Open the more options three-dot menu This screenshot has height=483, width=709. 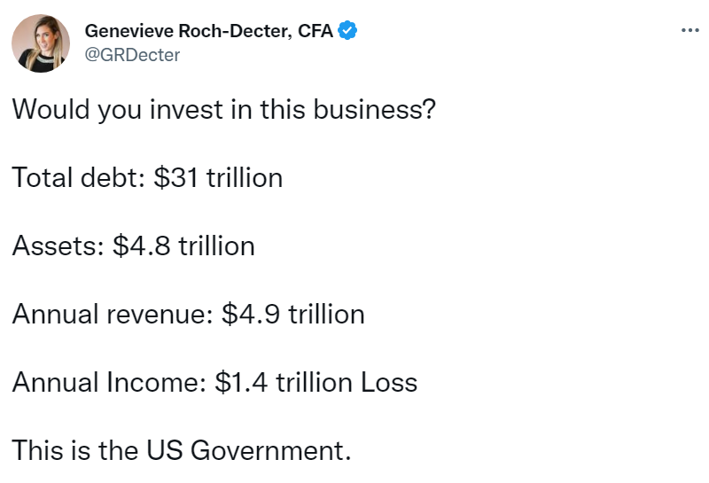pos(690,31)
